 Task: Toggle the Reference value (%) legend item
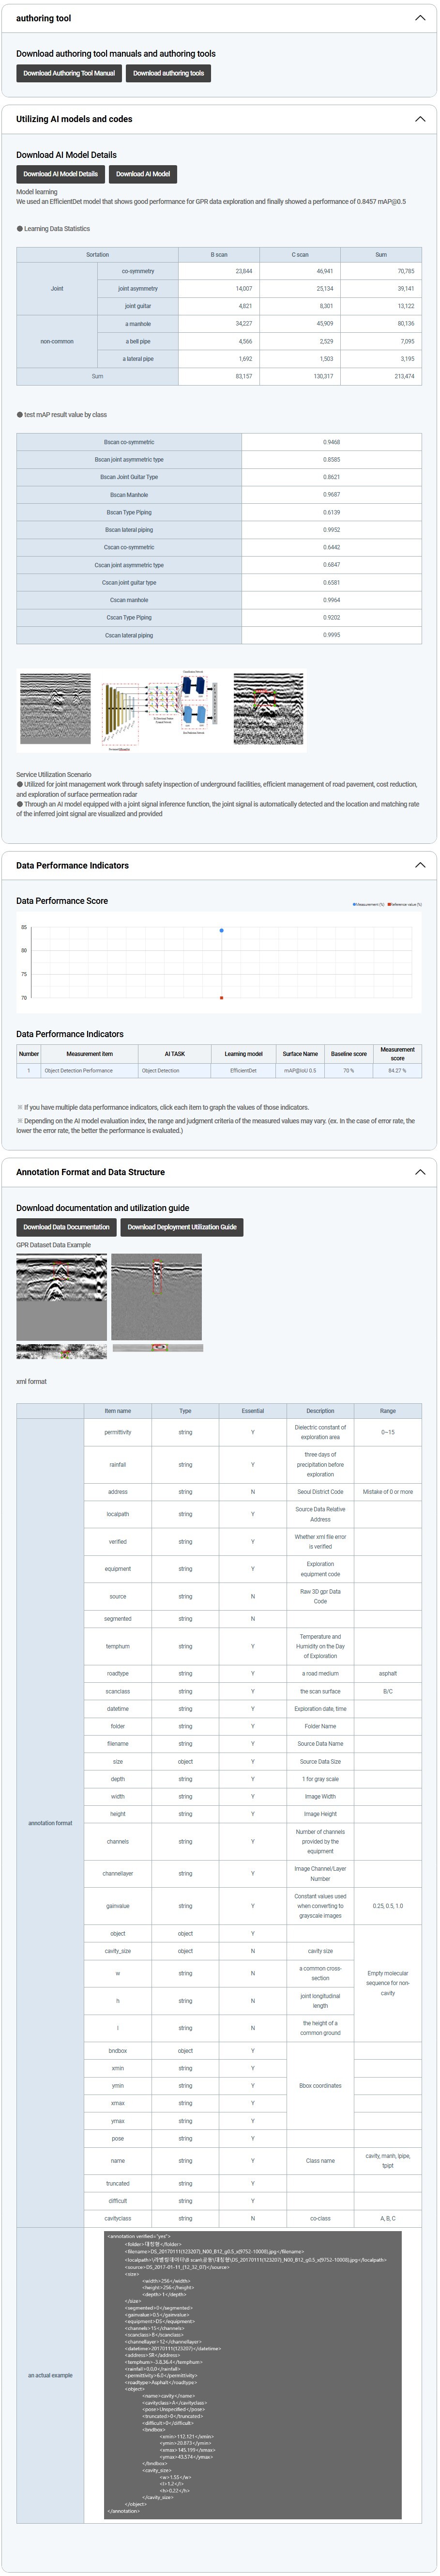pyautogui.click(x=405, y=904)
